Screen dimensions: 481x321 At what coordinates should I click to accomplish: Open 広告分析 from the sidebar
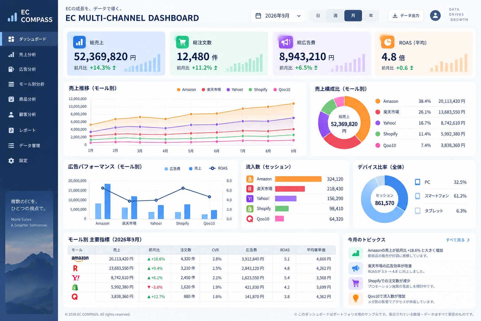tap(28, 69)
